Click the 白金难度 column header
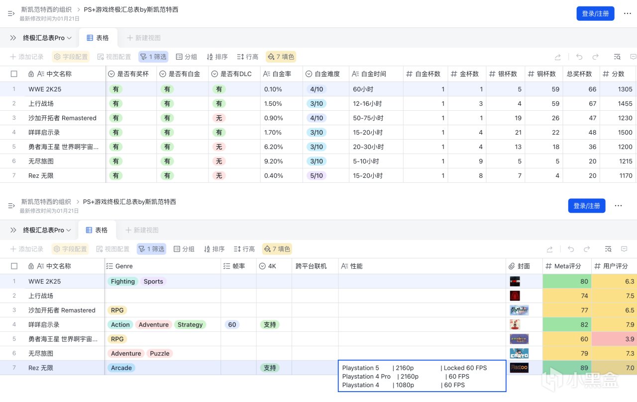 click(326, 74)
